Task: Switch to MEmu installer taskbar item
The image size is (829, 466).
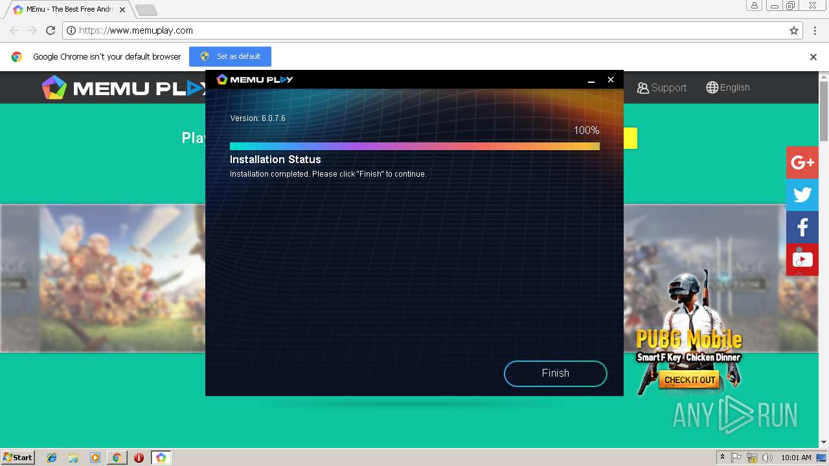Action: pyautogui.click(x=161, y=458)
